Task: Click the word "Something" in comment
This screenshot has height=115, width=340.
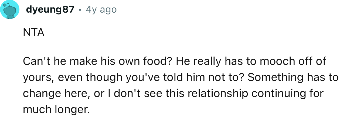Action: [x=274, y=78]
